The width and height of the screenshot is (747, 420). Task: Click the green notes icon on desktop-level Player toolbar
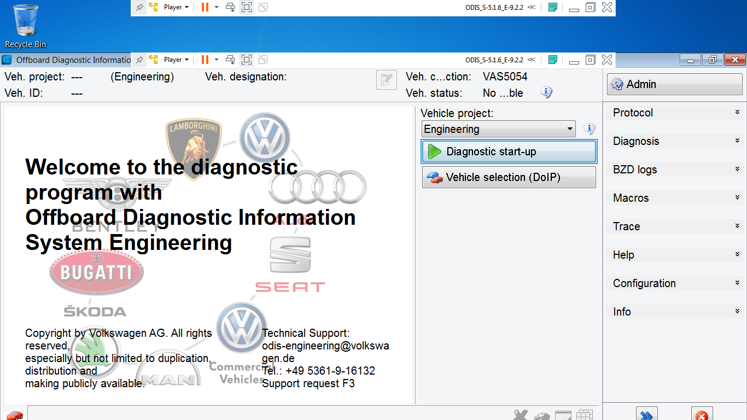pos(553,7)
